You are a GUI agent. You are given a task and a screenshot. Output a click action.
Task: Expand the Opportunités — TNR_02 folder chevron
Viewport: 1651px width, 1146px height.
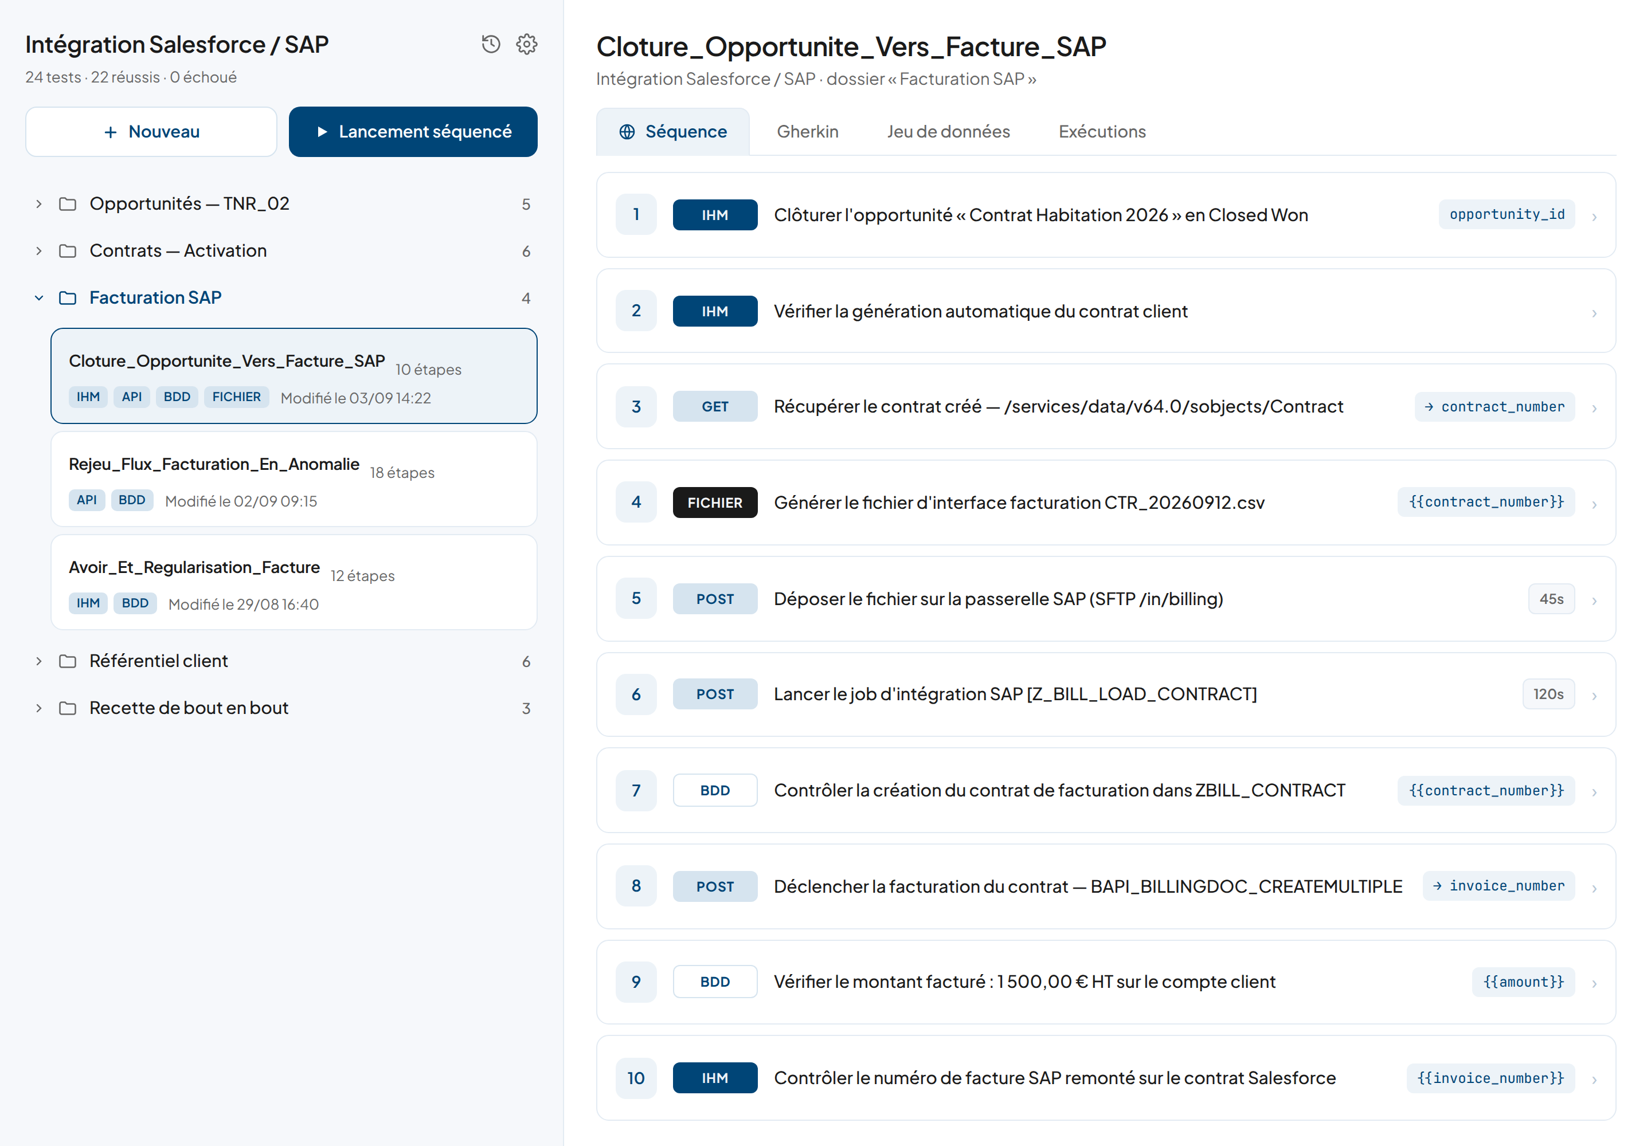(x=39, y=204)
